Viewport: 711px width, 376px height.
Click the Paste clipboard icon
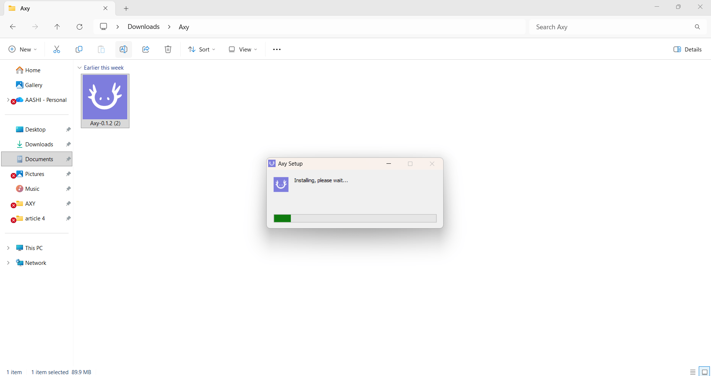click(x=101, y=49)
